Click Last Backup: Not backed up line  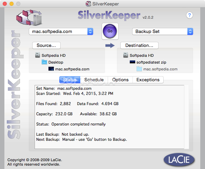click(63, 134)
